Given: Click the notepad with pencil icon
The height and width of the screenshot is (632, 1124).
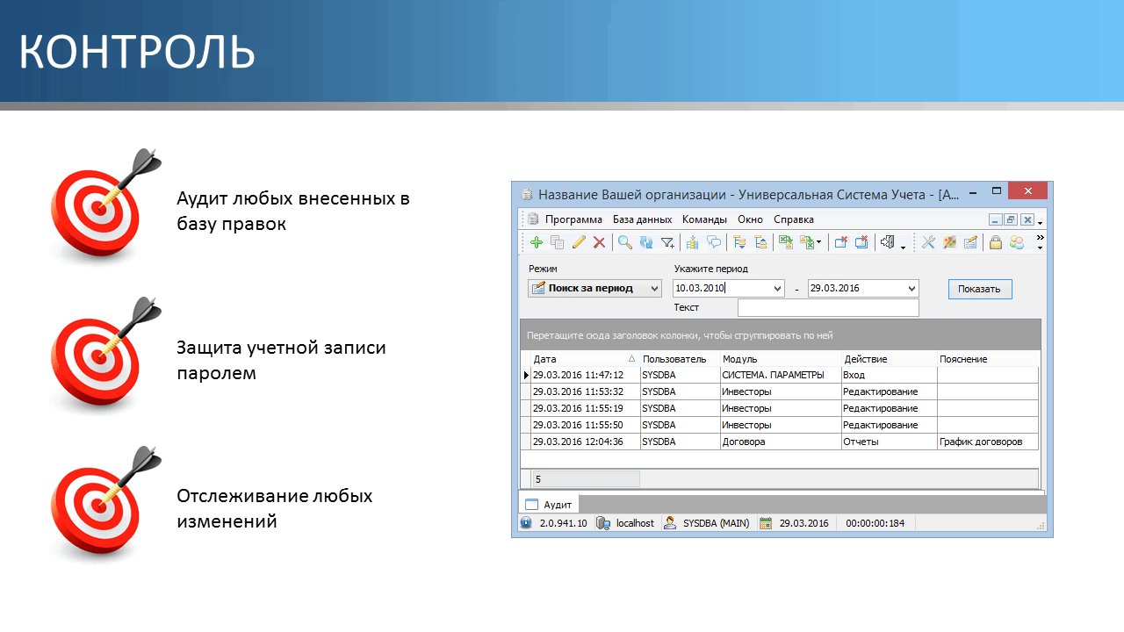Looking at the screenshot, I should pos(970,242).
